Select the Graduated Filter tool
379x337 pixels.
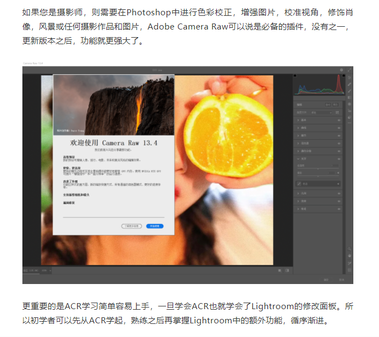350,97
